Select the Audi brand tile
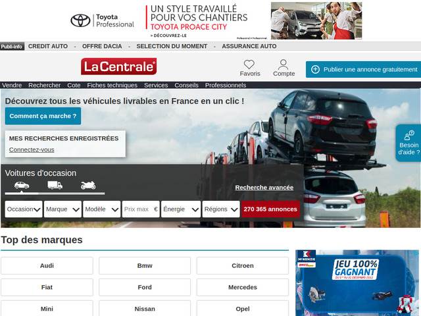The image size is (421, 316). 47,265
